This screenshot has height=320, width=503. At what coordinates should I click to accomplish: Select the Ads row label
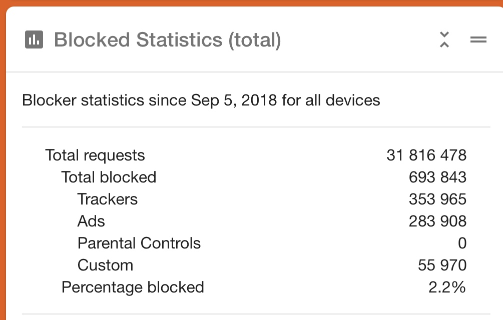click(x=91, y=221)
